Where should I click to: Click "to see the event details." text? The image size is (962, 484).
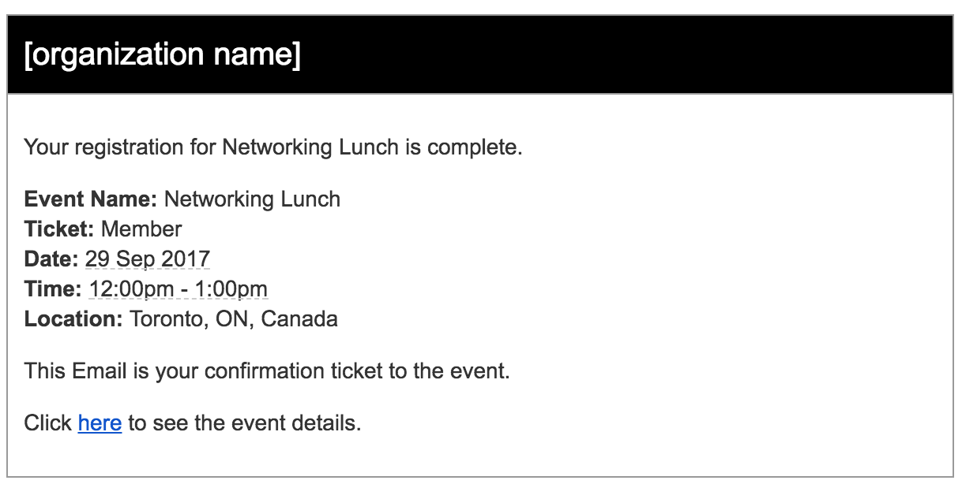click(x=244, y=423)
